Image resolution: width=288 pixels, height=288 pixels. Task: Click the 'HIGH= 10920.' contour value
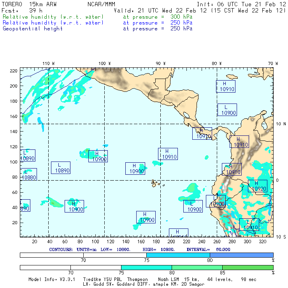159,249
